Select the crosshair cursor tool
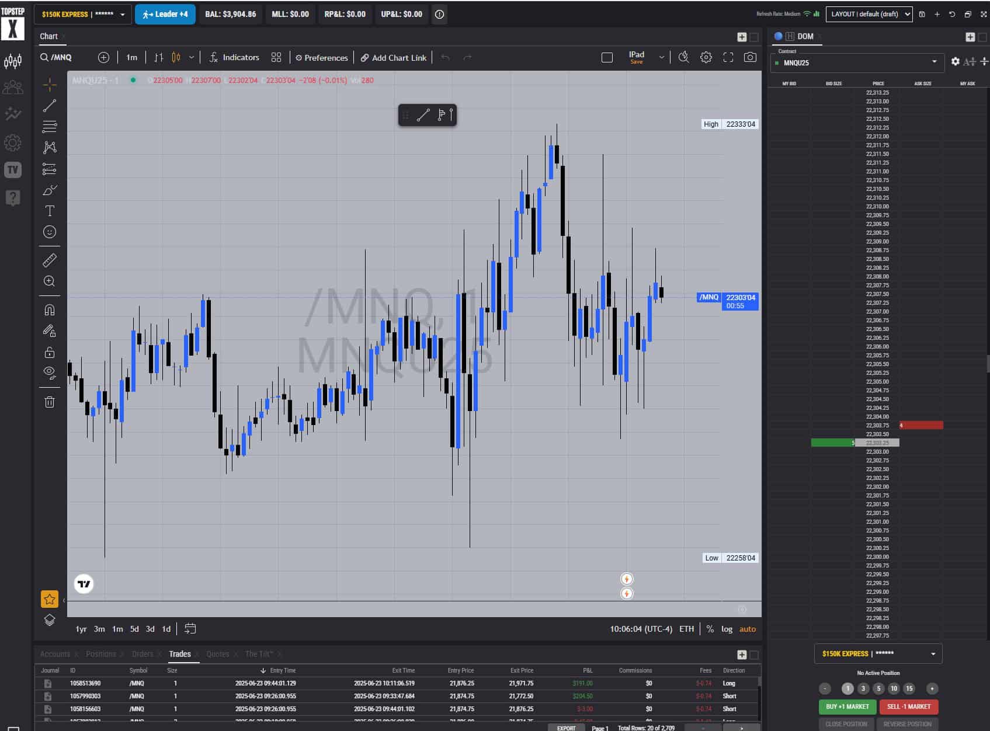990x731 pixels. point(50,85)
